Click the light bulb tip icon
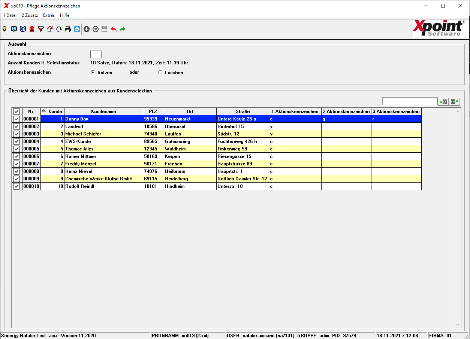The image size is (470, 339). click(x=5, y=29)
